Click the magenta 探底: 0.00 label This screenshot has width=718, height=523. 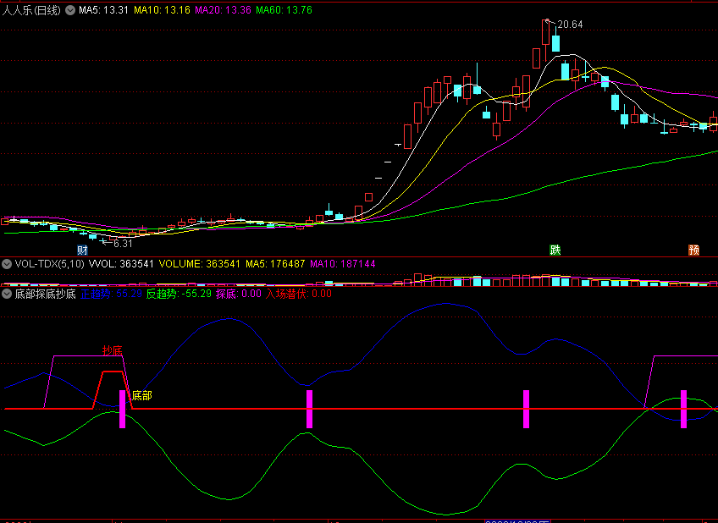point(239,294)
